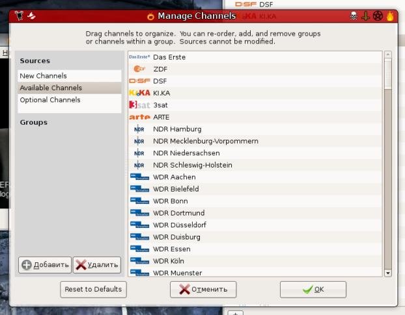Click the goat-head window menu icon

19,16
